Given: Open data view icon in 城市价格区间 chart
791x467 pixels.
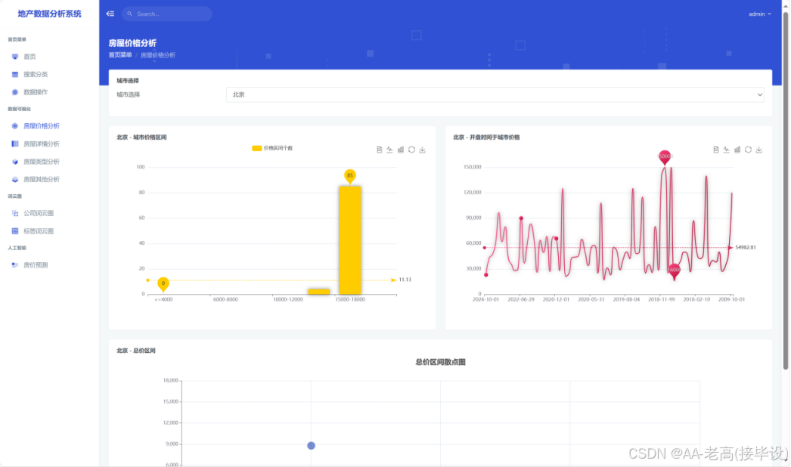Looking at the screenshot, I should pyautogui.click(x=380, y=150).
